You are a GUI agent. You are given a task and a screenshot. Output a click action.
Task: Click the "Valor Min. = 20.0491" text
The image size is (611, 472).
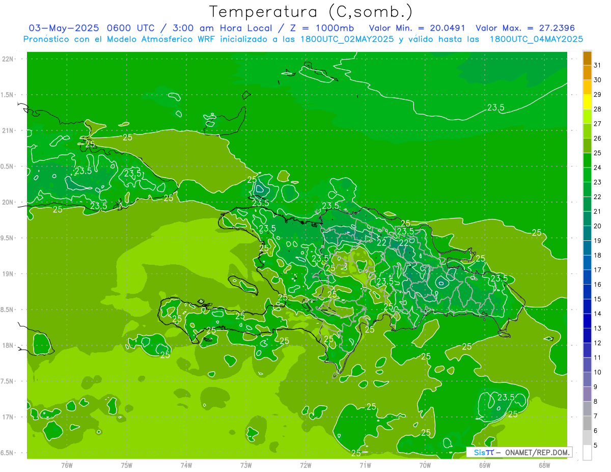pos(418,28)
